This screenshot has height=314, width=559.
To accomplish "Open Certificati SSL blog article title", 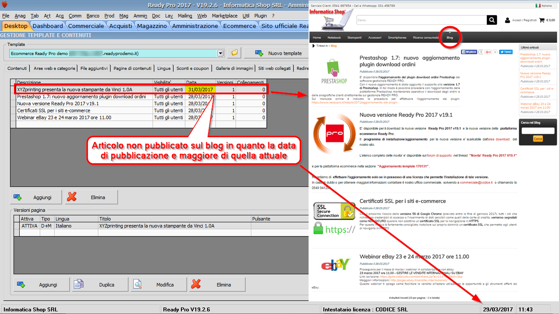I will (x=403, y=201).
